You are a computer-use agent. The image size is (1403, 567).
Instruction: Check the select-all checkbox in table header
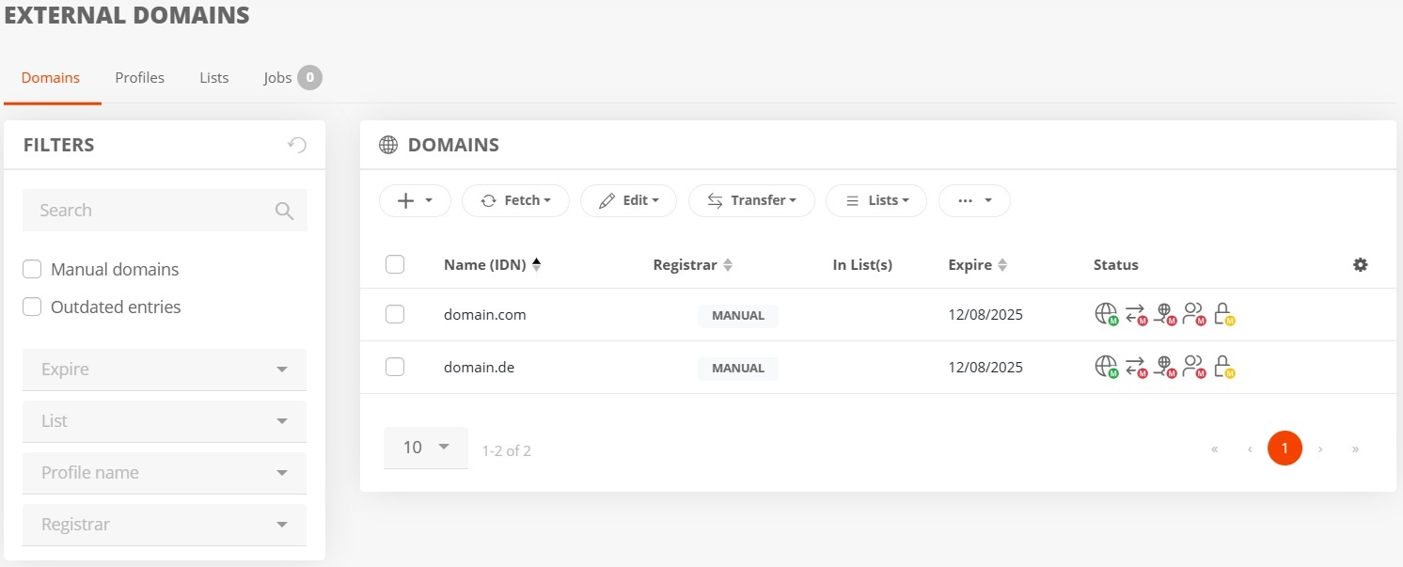395,265
